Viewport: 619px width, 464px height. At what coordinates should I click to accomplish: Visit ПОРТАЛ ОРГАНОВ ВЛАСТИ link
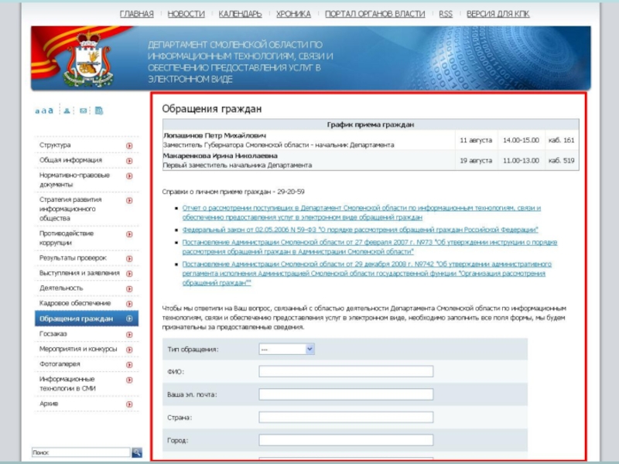pyautogui.click(x=375, y=14)
